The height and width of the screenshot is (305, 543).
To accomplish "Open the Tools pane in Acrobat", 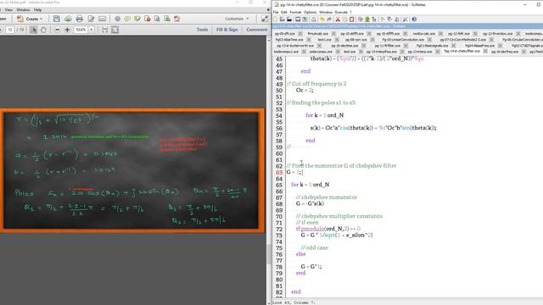I will tap(202, 30).
